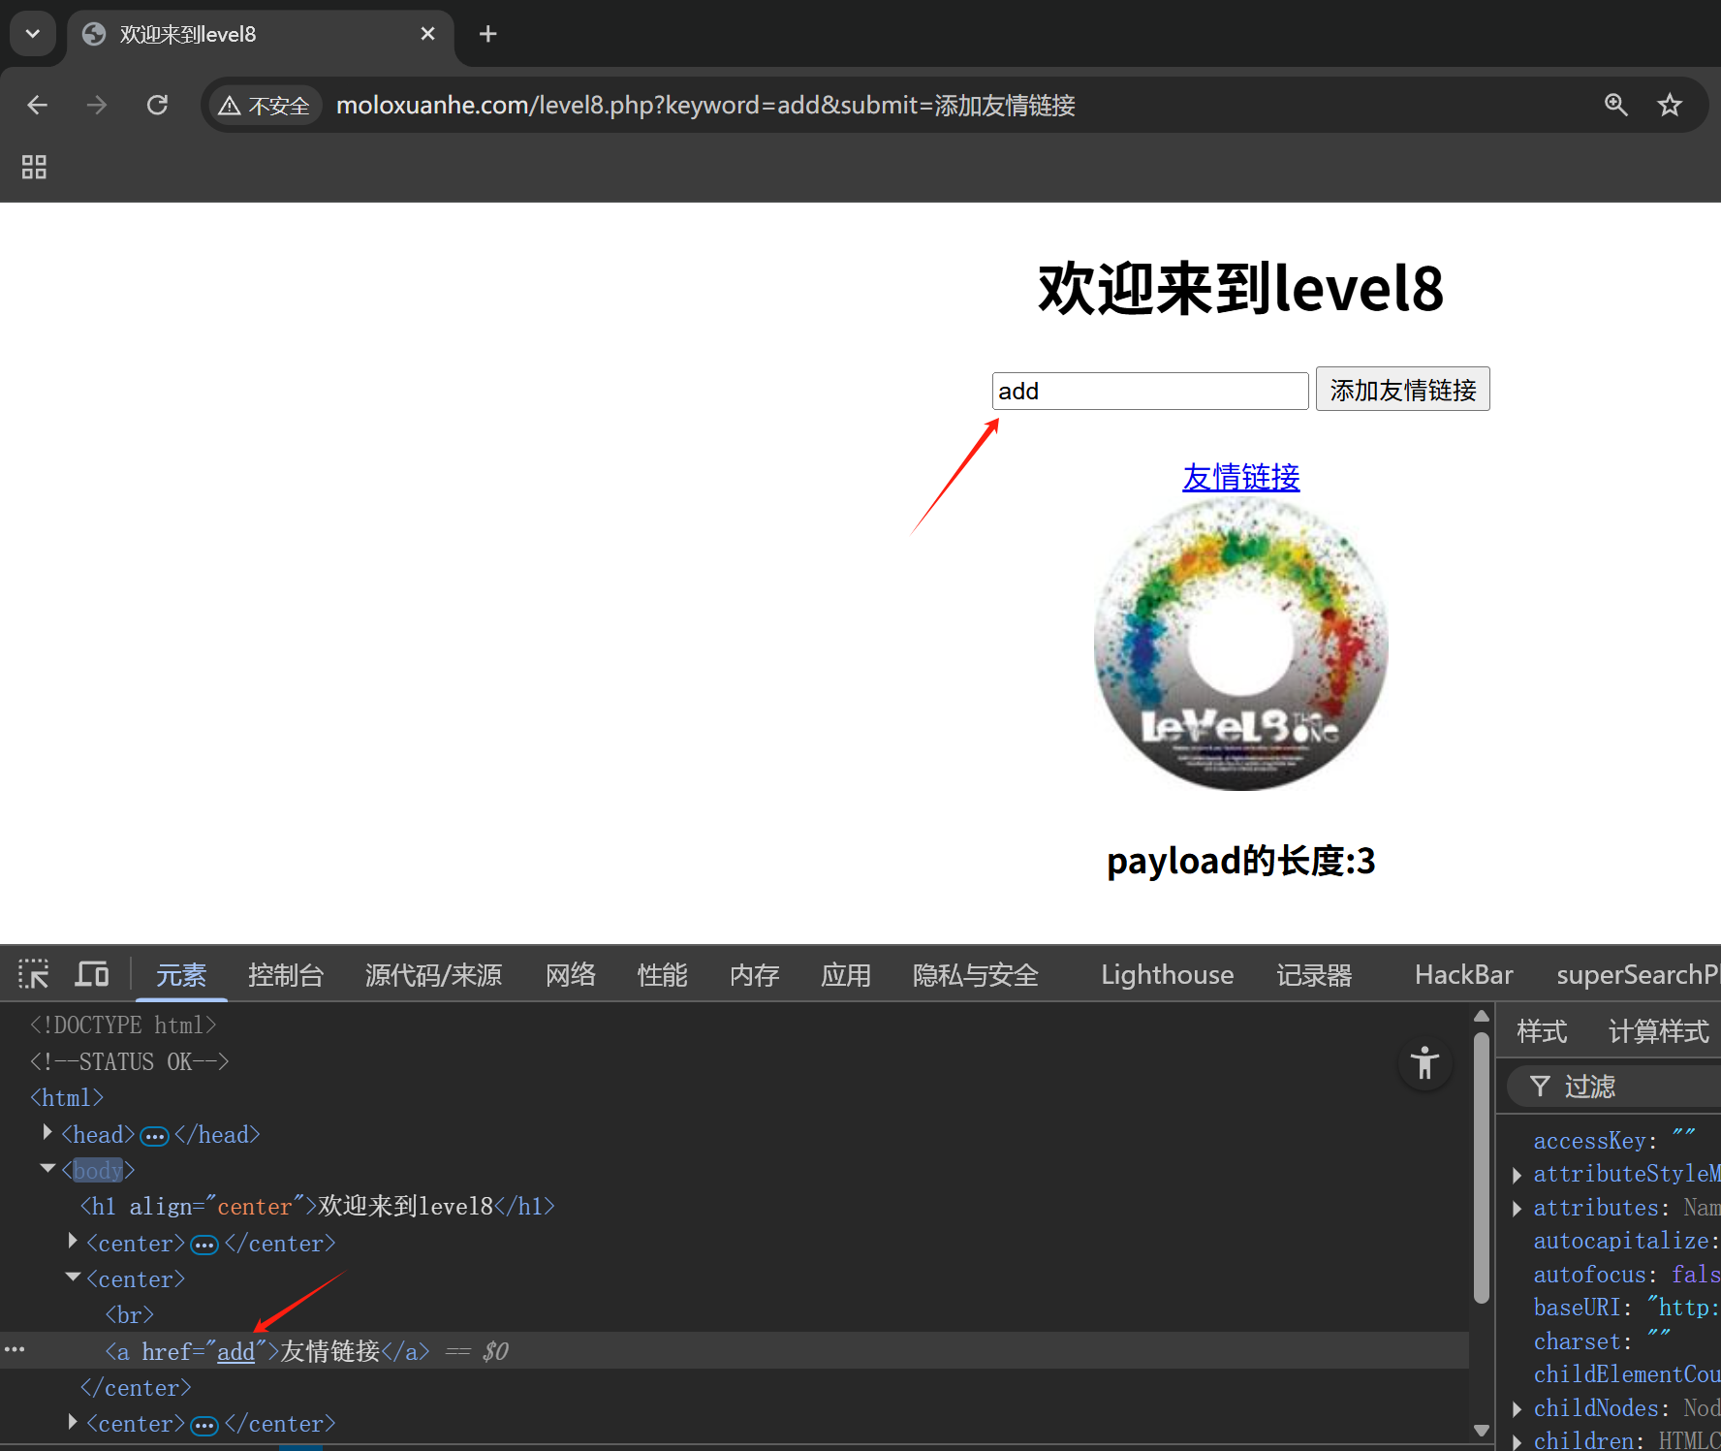This screenshot has width=1721, height=1451.
Task: Click the 友情链接 hyperlink
Action: (x=1240, y=477)
